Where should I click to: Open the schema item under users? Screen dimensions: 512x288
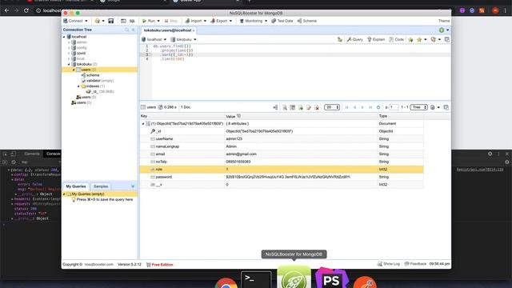[x=90, y=75]
